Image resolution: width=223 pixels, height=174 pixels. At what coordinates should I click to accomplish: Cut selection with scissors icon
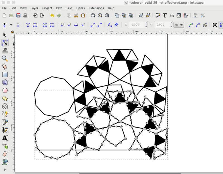pyautogui.click(x=76, y=16)
